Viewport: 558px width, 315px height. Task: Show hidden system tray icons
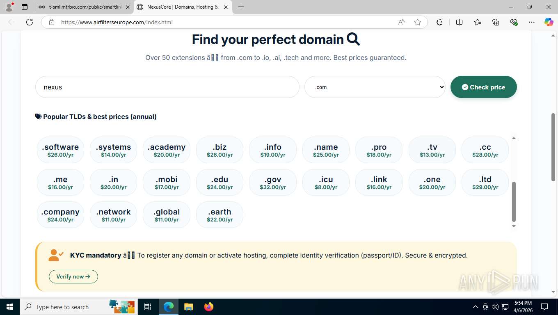click(x=476, y=307)
